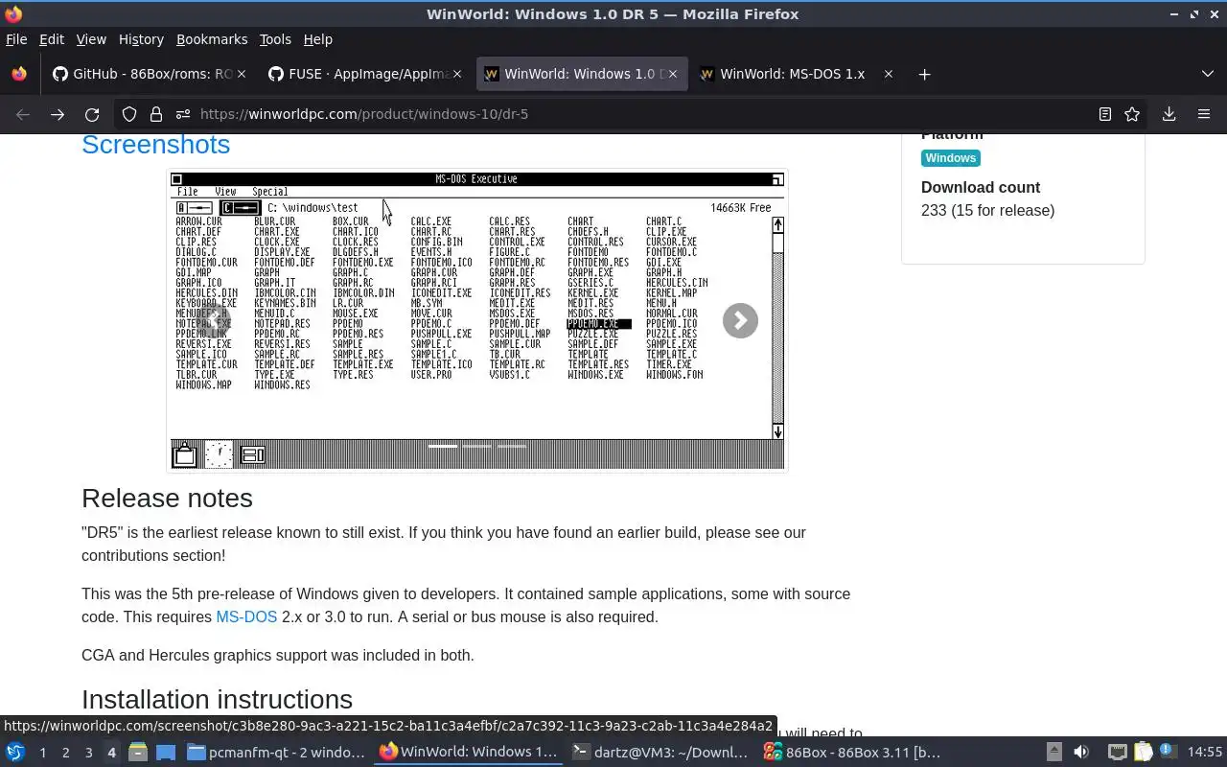Click the site security padlock icon

155,114
